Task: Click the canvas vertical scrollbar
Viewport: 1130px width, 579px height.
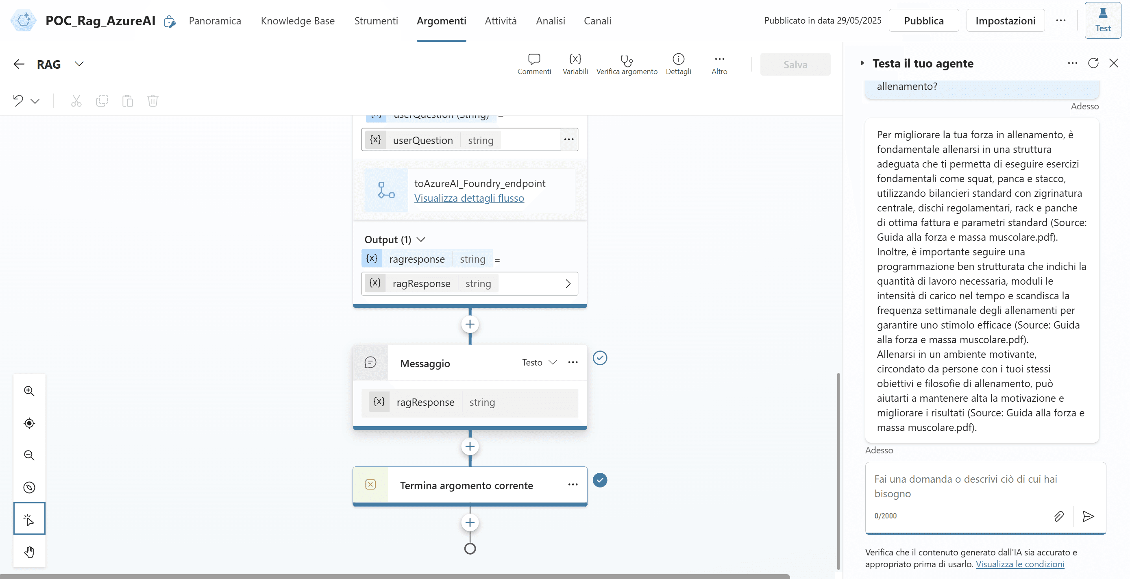Action: (x=838, y=472)
